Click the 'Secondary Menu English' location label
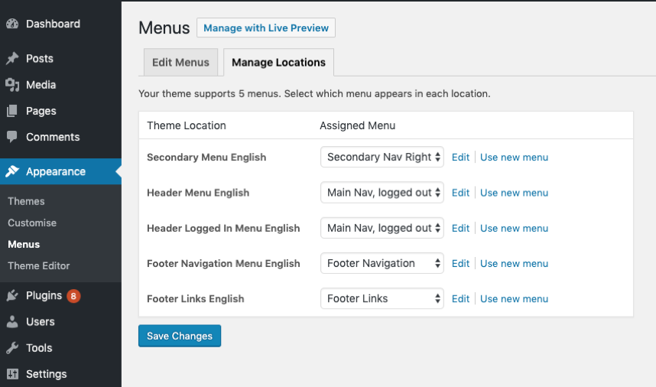Viewport: 656px width, 387px height. 206,158
